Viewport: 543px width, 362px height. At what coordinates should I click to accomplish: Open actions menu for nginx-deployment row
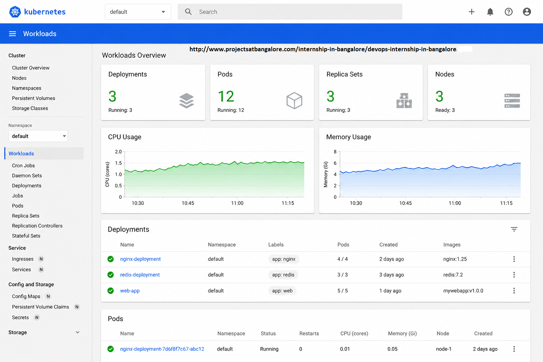(x=514, y=259)
